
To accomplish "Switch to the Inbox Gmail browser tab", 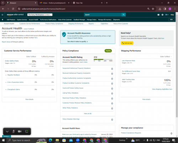I will [54, 3].
